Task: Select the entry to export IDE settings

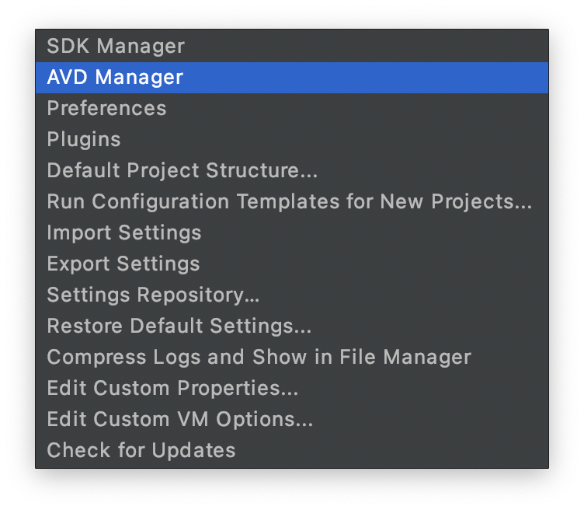Action: [x=292, y=264]
